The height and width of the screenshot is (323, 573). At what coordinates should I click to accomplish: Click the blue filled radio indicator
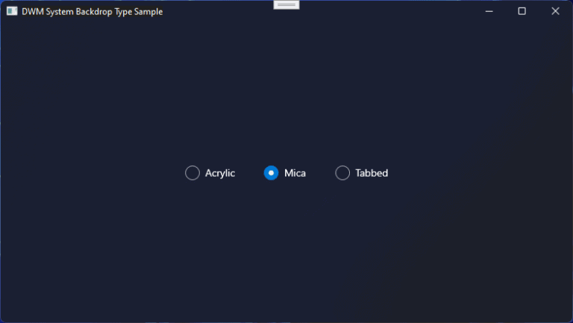pyautogui.click(x=271, y=173)
